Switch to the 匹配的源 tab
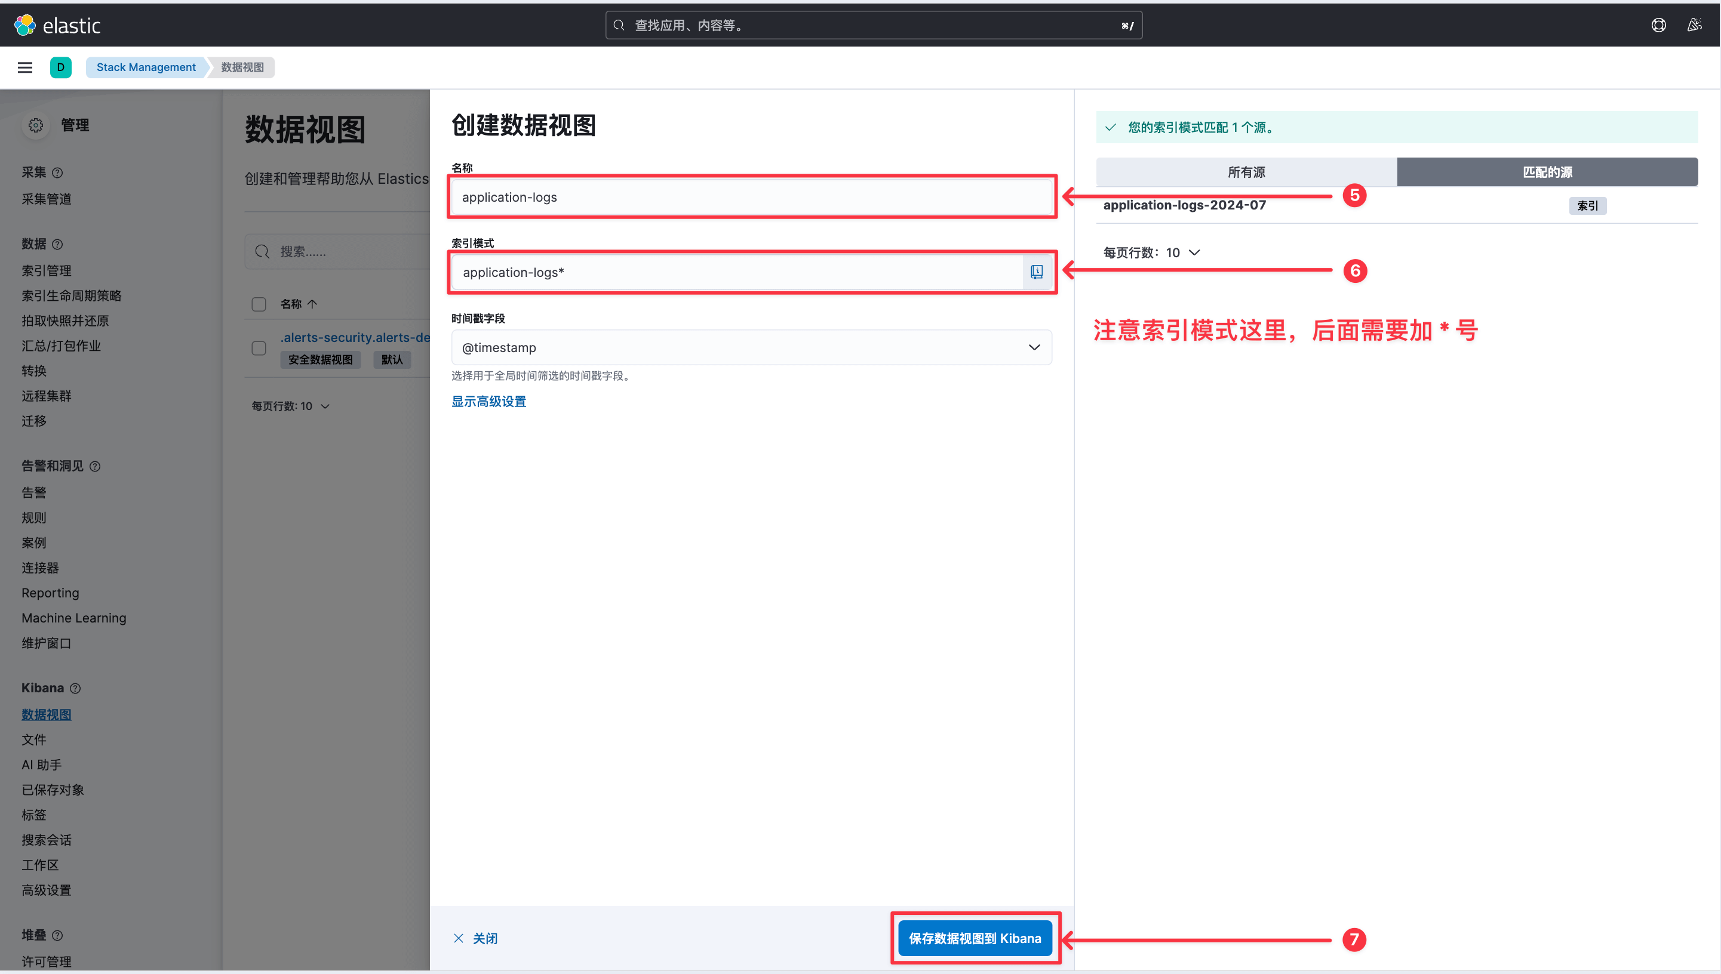The width and height of the screenshot is (1721, 974). point(1547,172)
